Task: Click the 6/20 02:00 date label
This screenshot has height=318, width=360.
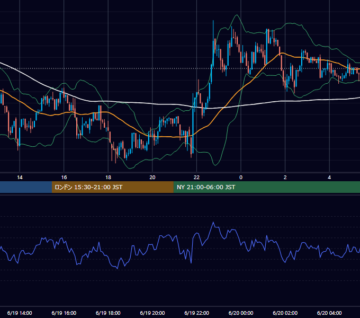Action: tap(285, 313)
